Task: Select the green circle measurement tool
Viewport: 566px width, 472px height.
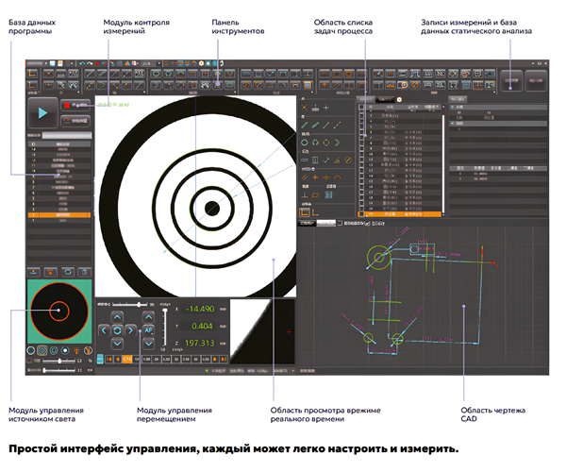Action: 304,143
